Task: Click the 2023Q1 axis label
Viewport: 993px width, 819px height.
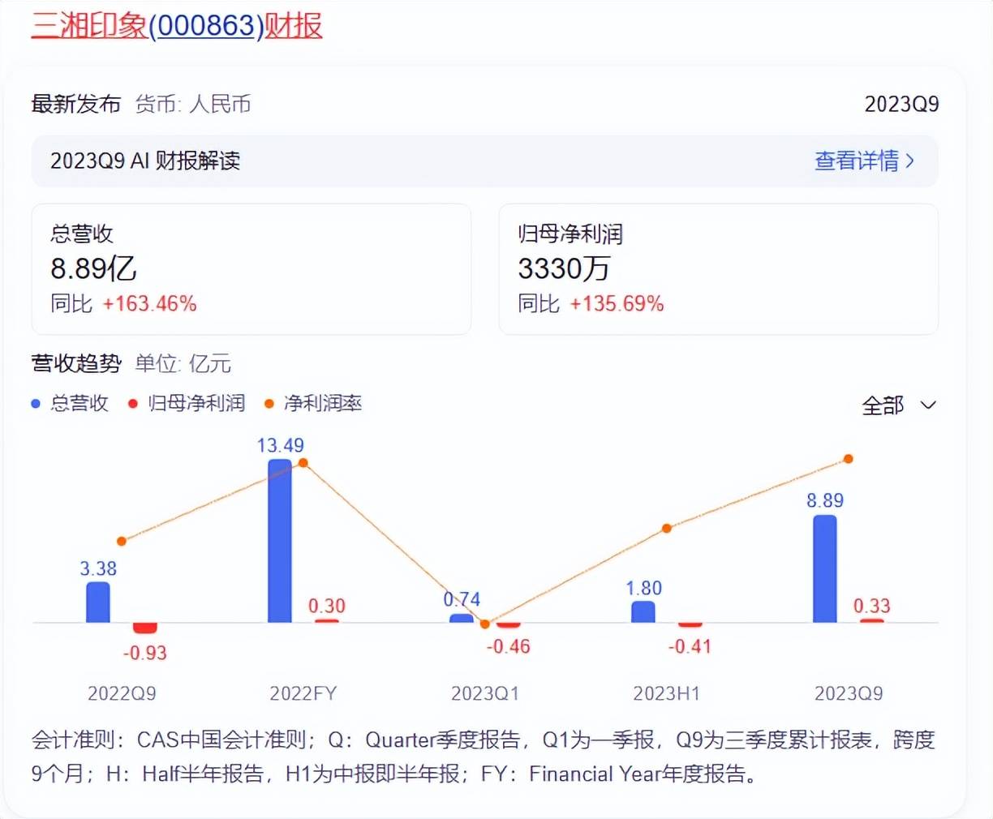Action: coord(485,693)
